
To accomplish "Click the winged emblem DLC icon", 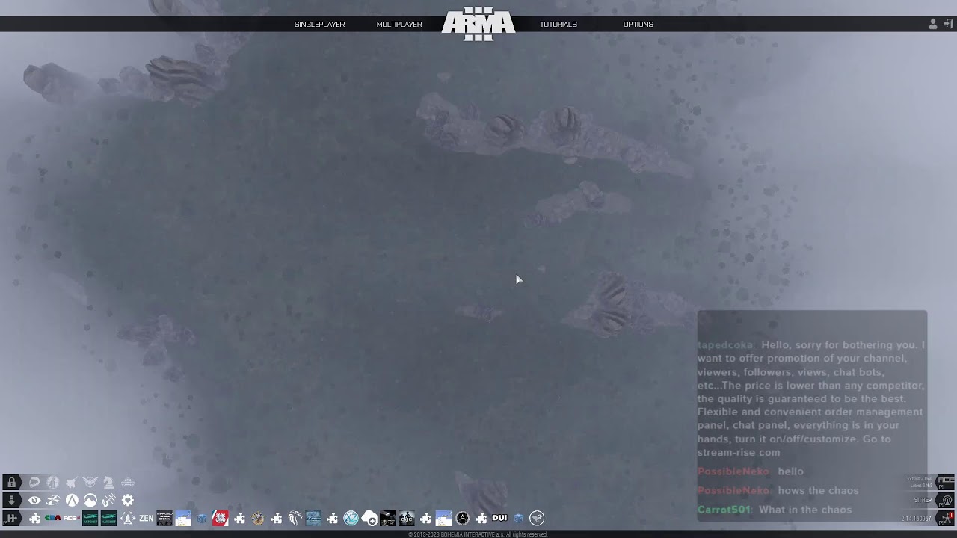I will 90,483.
